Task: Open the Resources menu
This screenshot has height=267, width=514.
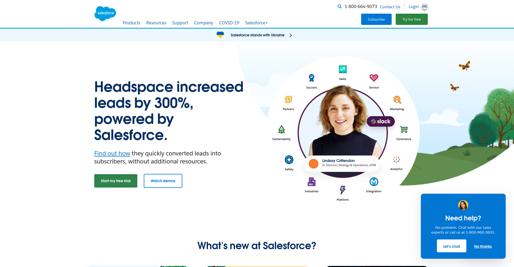Action: [x=156, y=23]
